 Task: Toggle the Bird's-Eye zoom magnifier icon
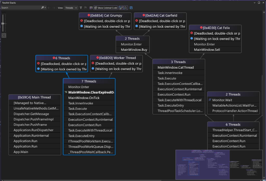pos(125,7)
